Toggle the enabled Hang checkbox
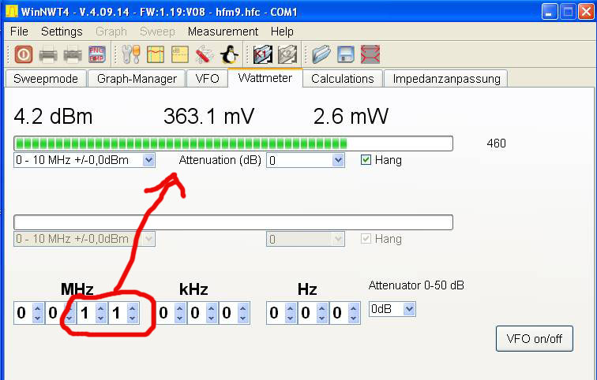The image size is (597, 380). tap(366, 160)
